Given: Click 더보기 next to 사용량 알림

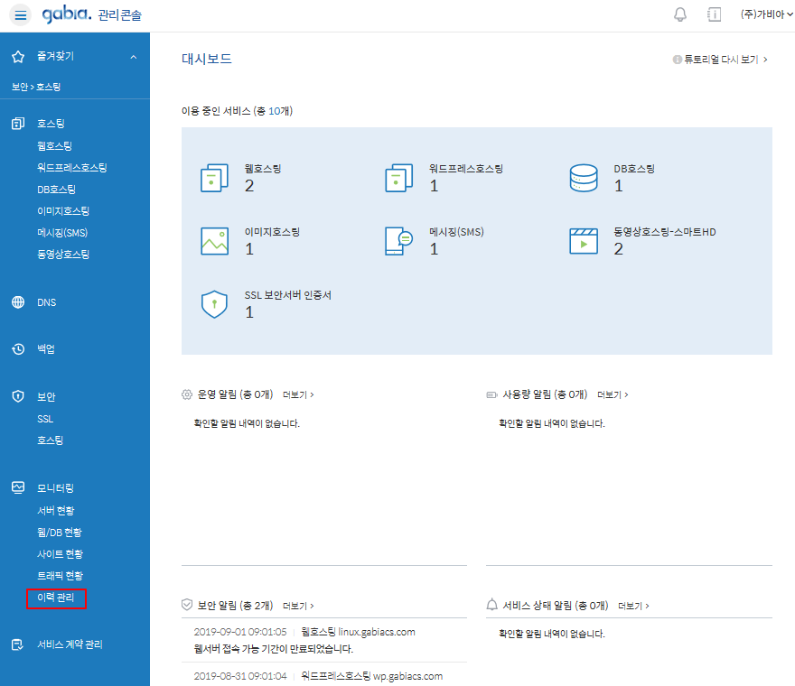Looking at the screenshot, I should 613,394.
